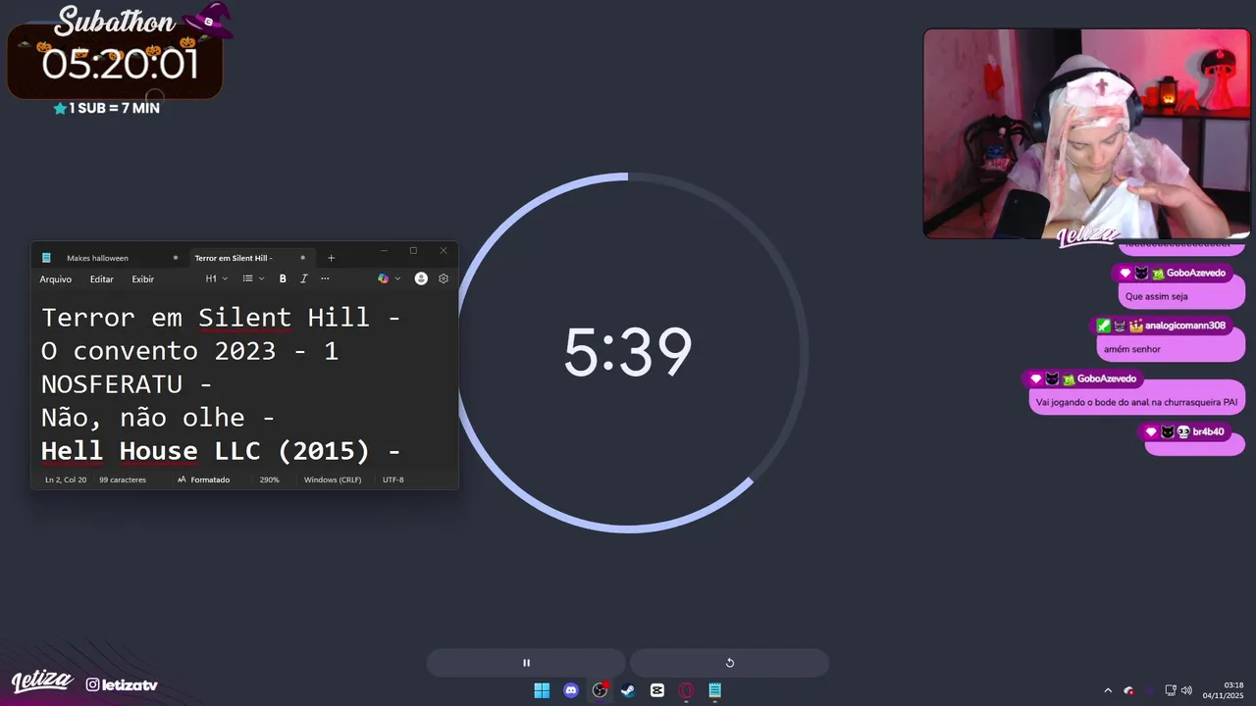The width and height of the screenshot is (1256, 706).
Task: Click the line 'O convento 2023 - 1'
Action: pos(190,351)
